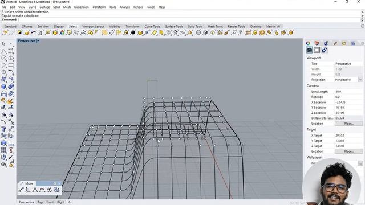
Task: Open the color wheel Properties panel tab
Action: pos(308,43)
